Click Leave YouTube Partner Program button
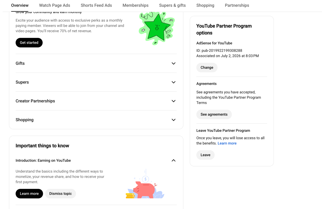The height and width of the screenshot is (209, 322). tap(205, 155)
